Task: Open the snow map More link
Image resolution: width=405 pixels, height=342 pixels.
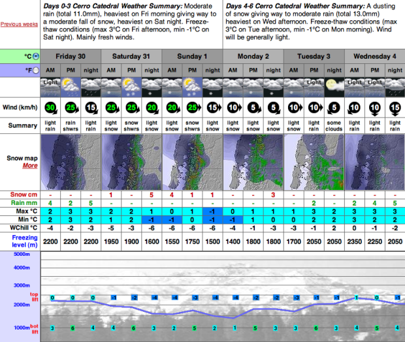Action: pos(30,166)
